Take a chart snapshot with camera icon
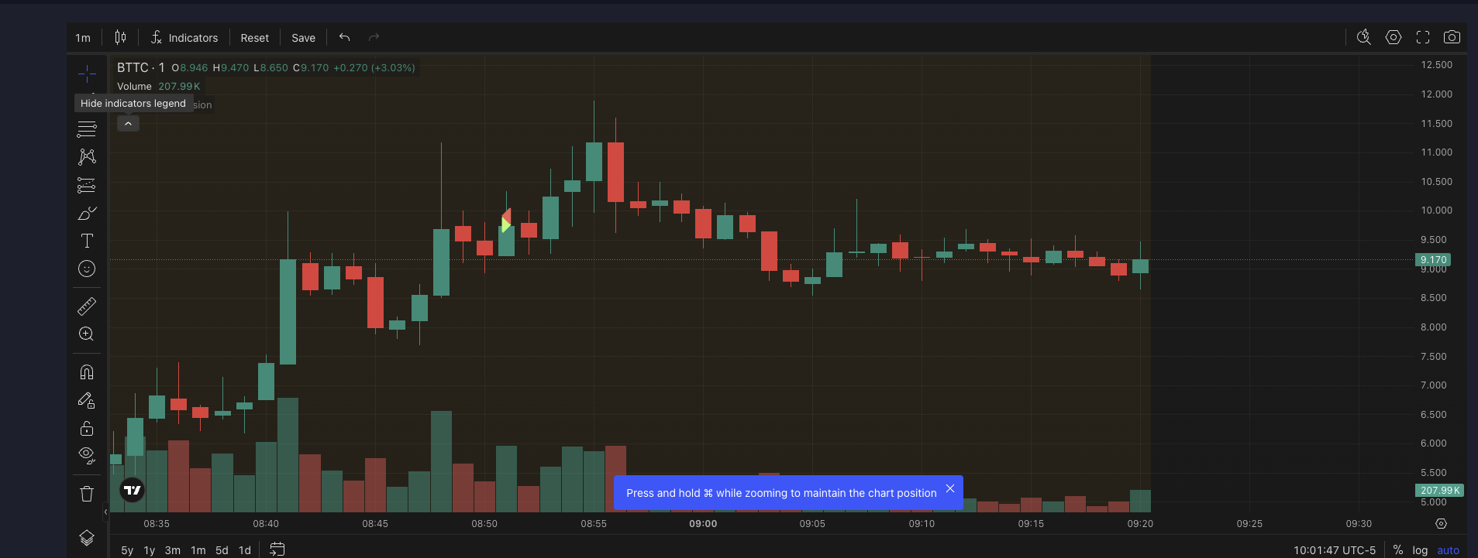The width and height of the screenshot is (1478, 558). [1452, 37]
